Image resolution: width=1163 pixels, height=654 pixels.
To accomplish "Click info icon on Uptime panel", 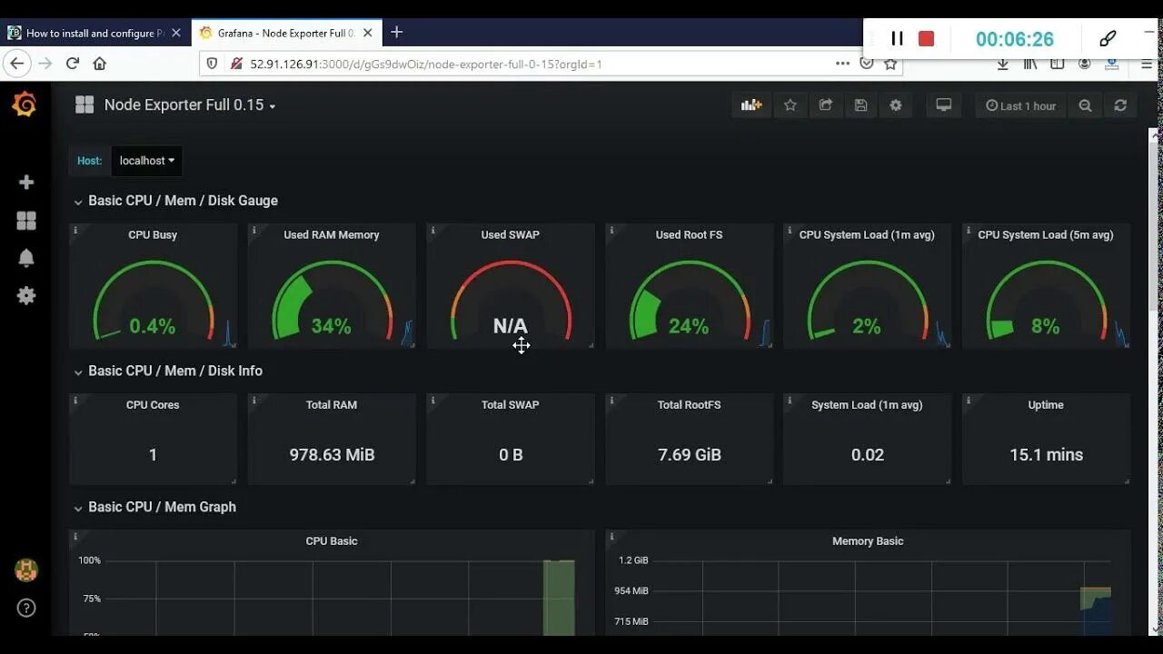I will point(969,401).
